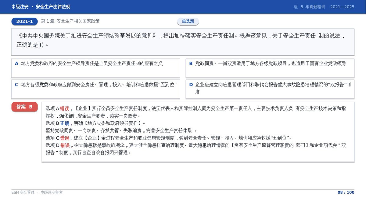Select option D about “双报告”制度
366x205 pixels.
(x=270, y=89)
